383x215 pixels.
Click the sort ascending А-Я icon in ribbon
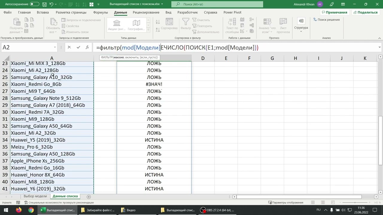coord(158,22)
